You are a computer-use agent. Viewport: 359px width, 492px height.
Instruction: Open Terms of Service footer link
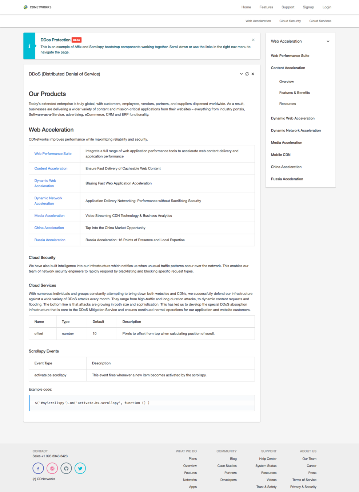tap(304, 480)
